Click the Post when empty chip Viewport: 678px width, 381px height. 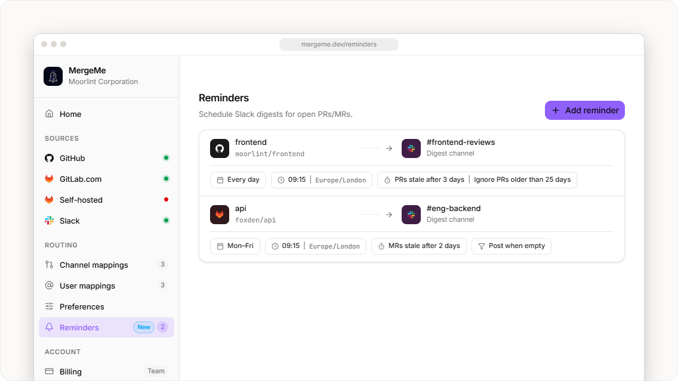click(511, 246)
